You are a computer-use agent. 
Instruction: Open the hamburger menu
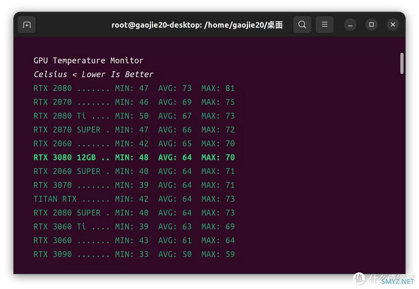(324, 24)
